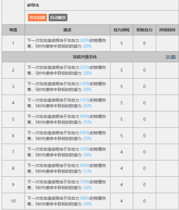
Task: Click the 等级 column header
Action: click(x=13, y=30)
